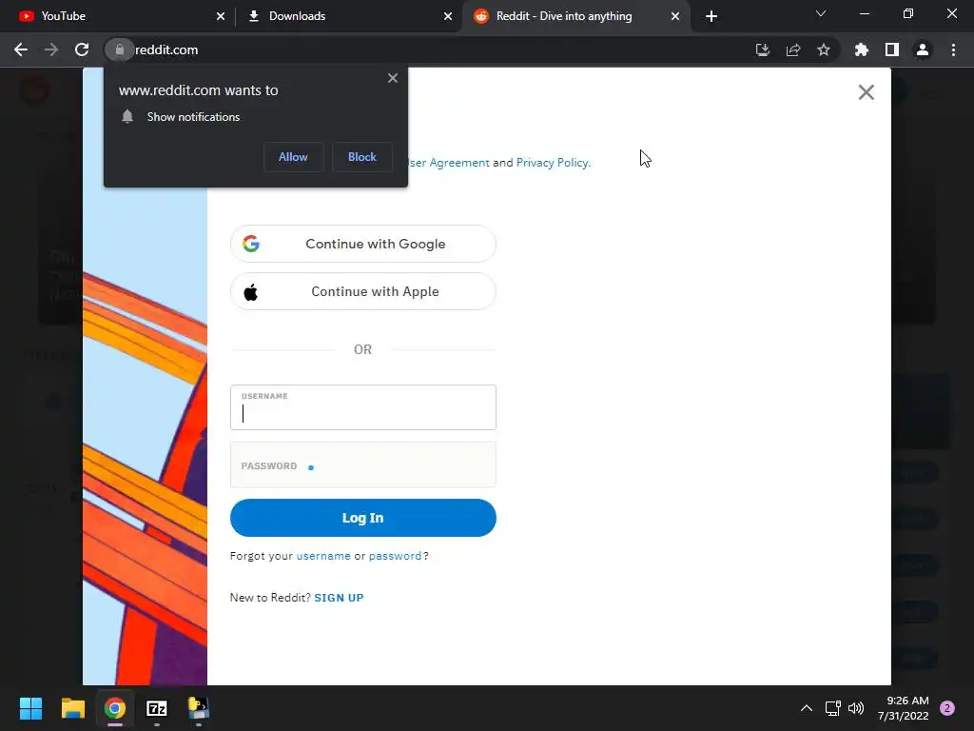Allow Reddit notifications
Viewport: 974px width, 731px height.
293,157
